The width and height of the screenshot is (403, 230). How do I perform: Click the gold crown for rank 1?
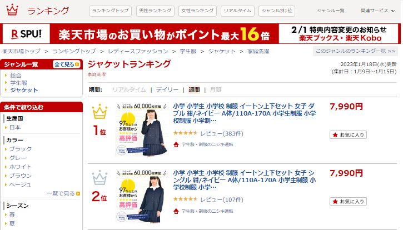(x=99, y=112)
